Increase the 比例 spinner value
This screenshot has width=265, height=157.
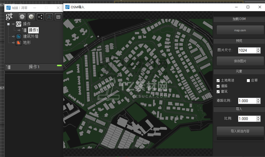[x=258, y=117]
